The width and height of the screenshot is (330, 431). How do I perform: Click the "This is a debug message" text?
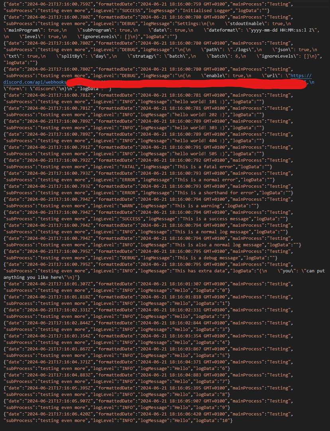[x=208, y=258]
